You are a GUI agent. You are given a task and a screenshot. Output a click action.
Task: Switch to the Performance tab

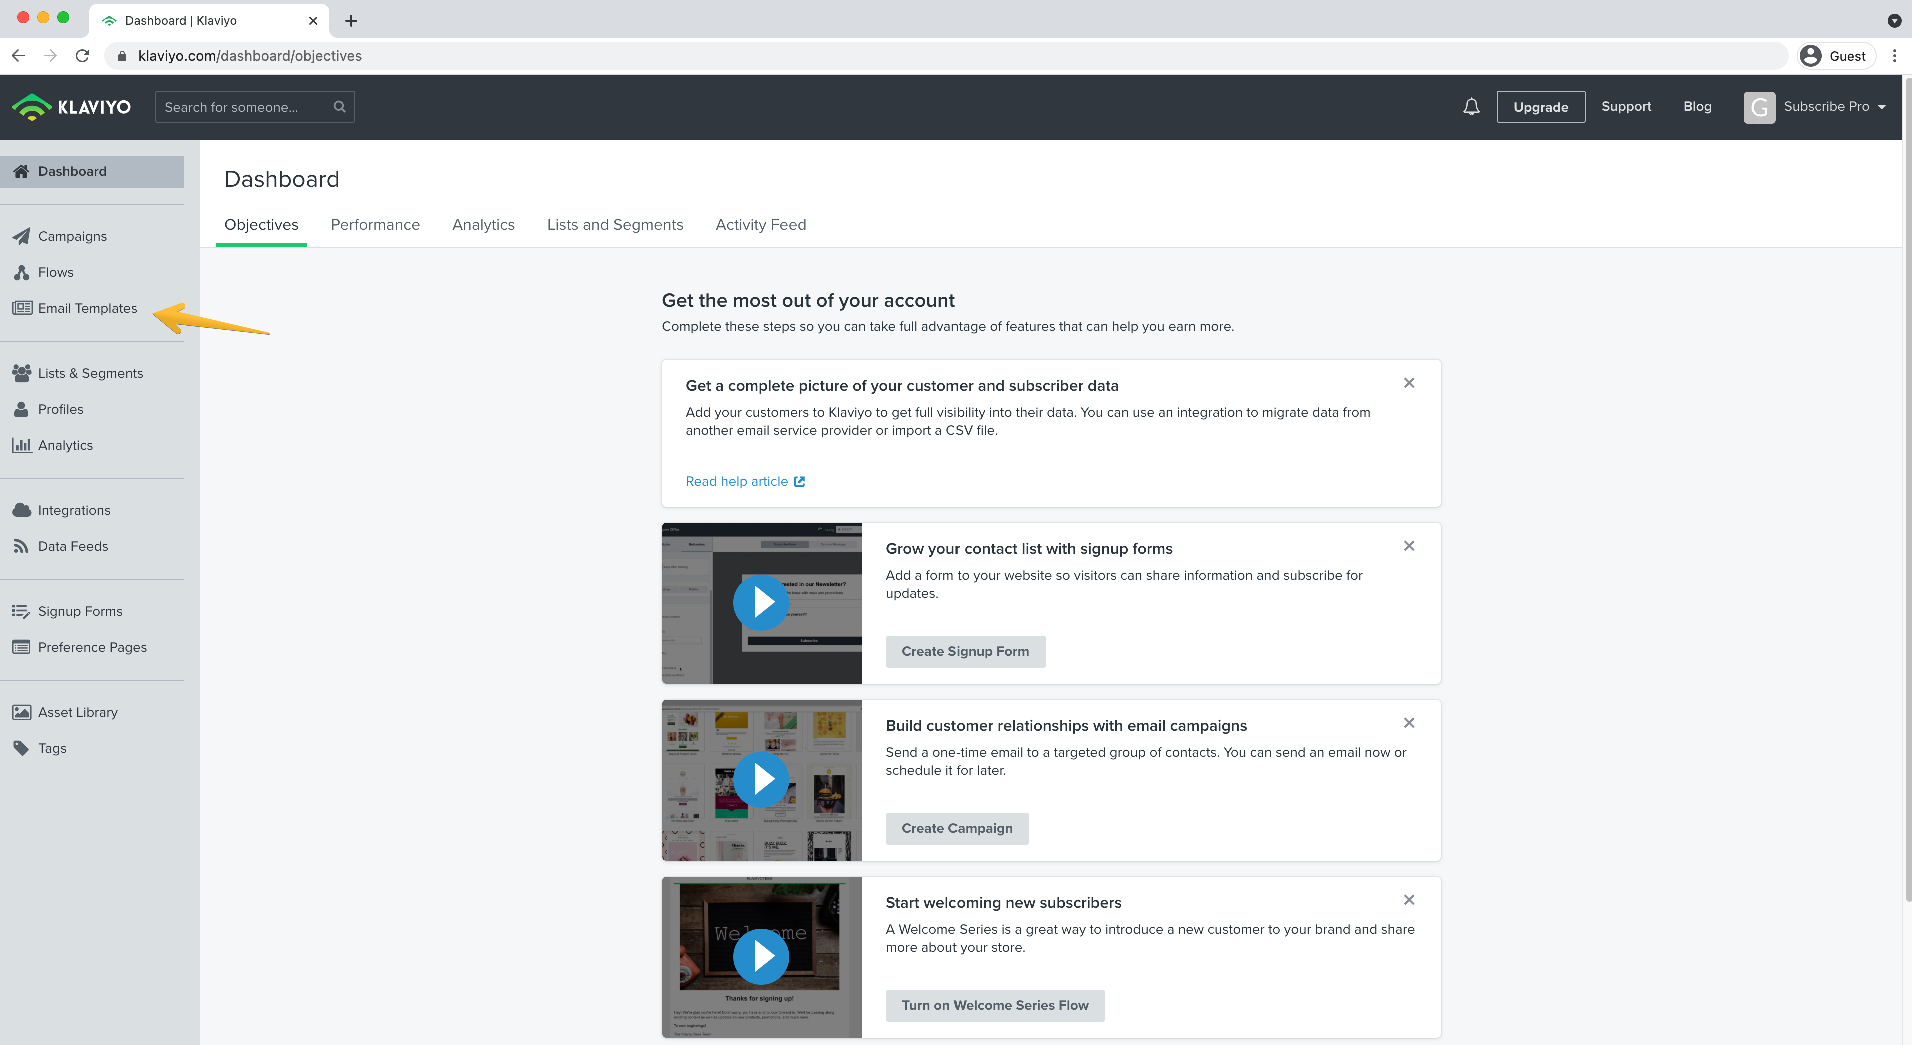[375, 224]
